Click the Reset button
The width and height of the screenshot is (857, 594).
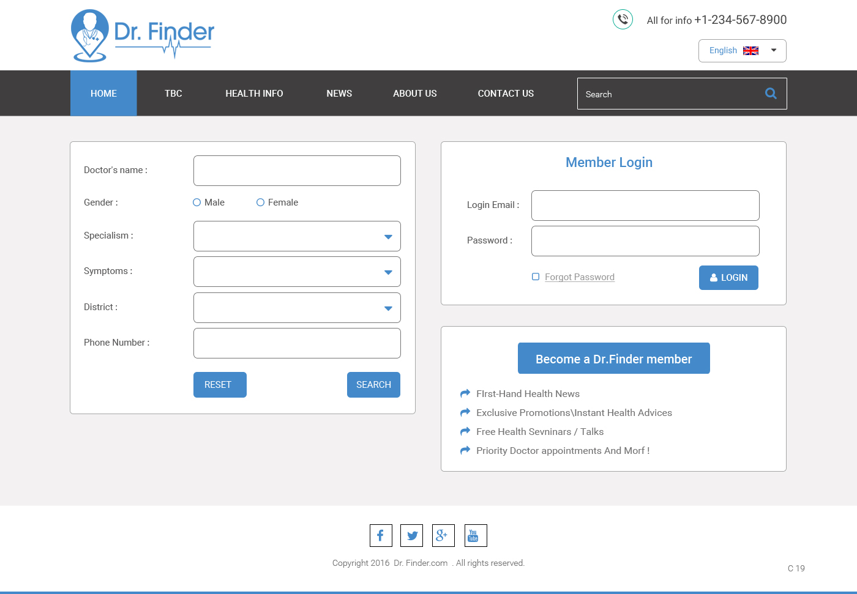tap(220, 385)
